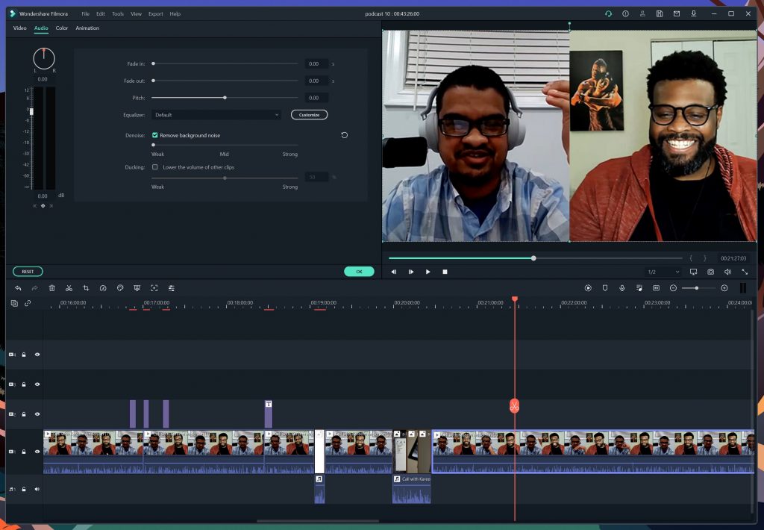Click the audio pan L/R knob

44,59
